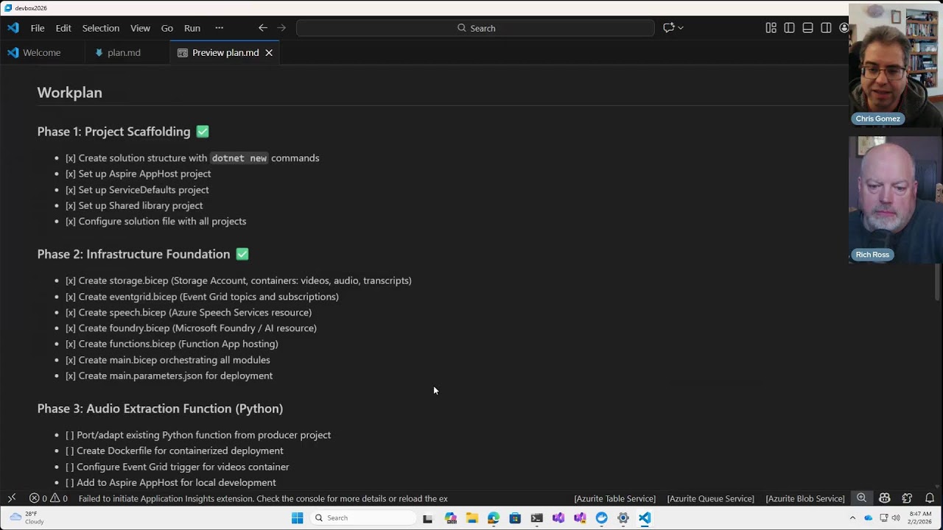Open Terminal from taskbar

[536, 518]
